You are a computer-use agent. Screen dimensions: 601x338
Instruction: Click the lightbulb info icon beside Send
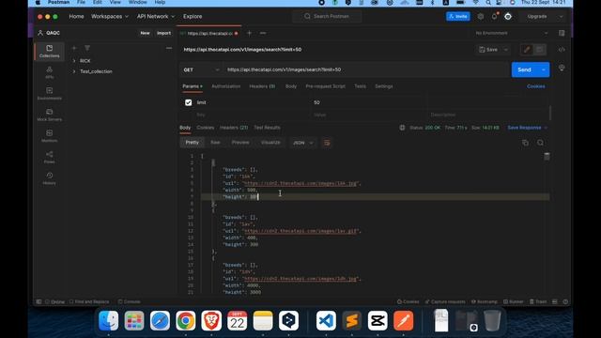tap(562, 68)
